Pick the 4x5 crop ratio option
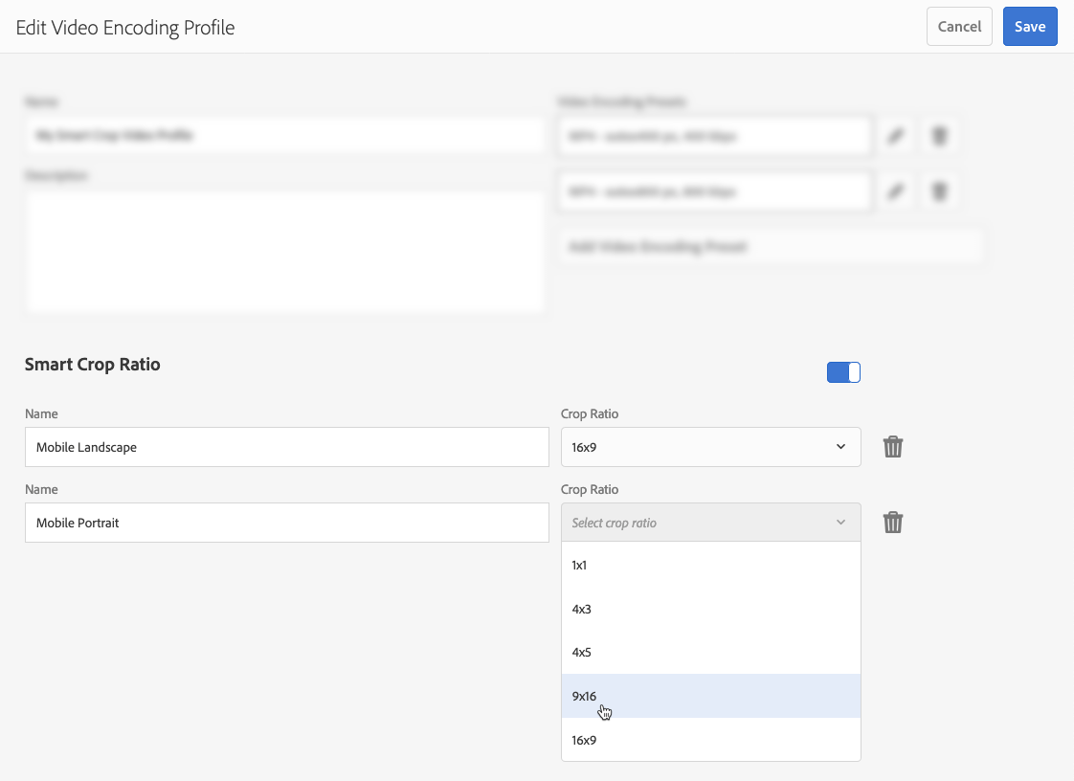Screen dimensions: 1074x781 coord(710,652)
